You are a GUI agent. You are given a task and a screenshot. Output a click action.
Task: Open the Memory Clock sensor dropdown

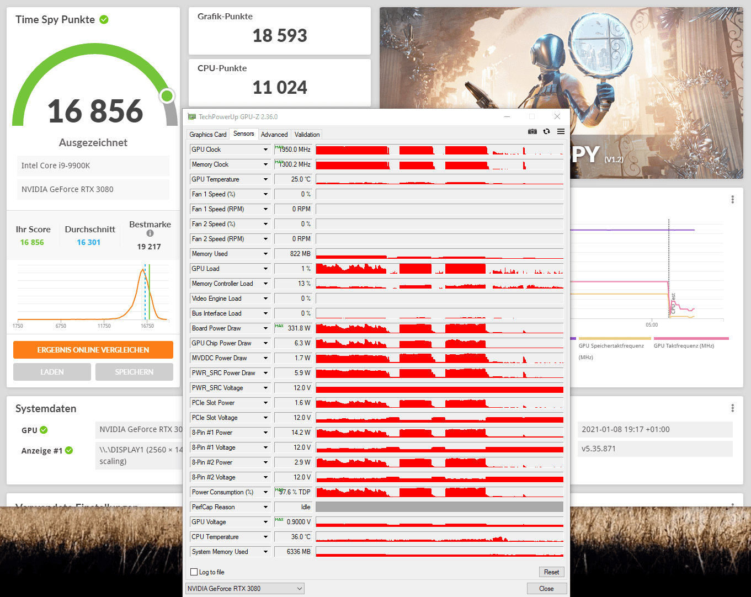265,164
